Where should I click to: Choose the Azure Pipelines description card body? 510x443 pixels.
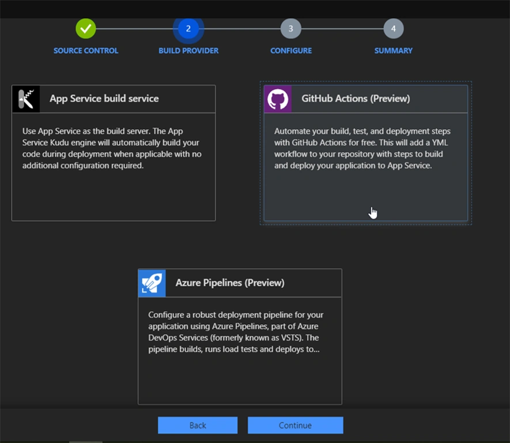240,351
